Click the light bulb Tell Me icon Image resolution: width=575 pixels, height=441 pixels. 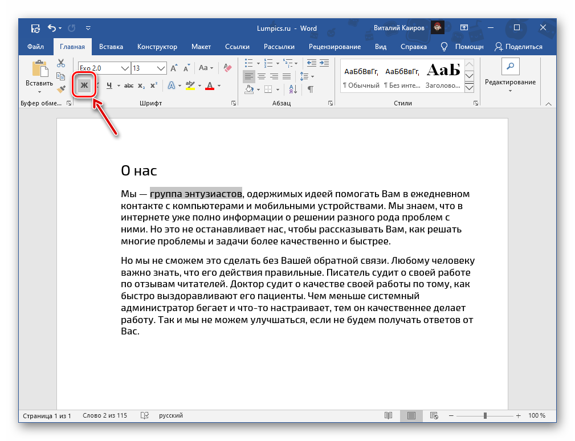[x=444, y=47]
